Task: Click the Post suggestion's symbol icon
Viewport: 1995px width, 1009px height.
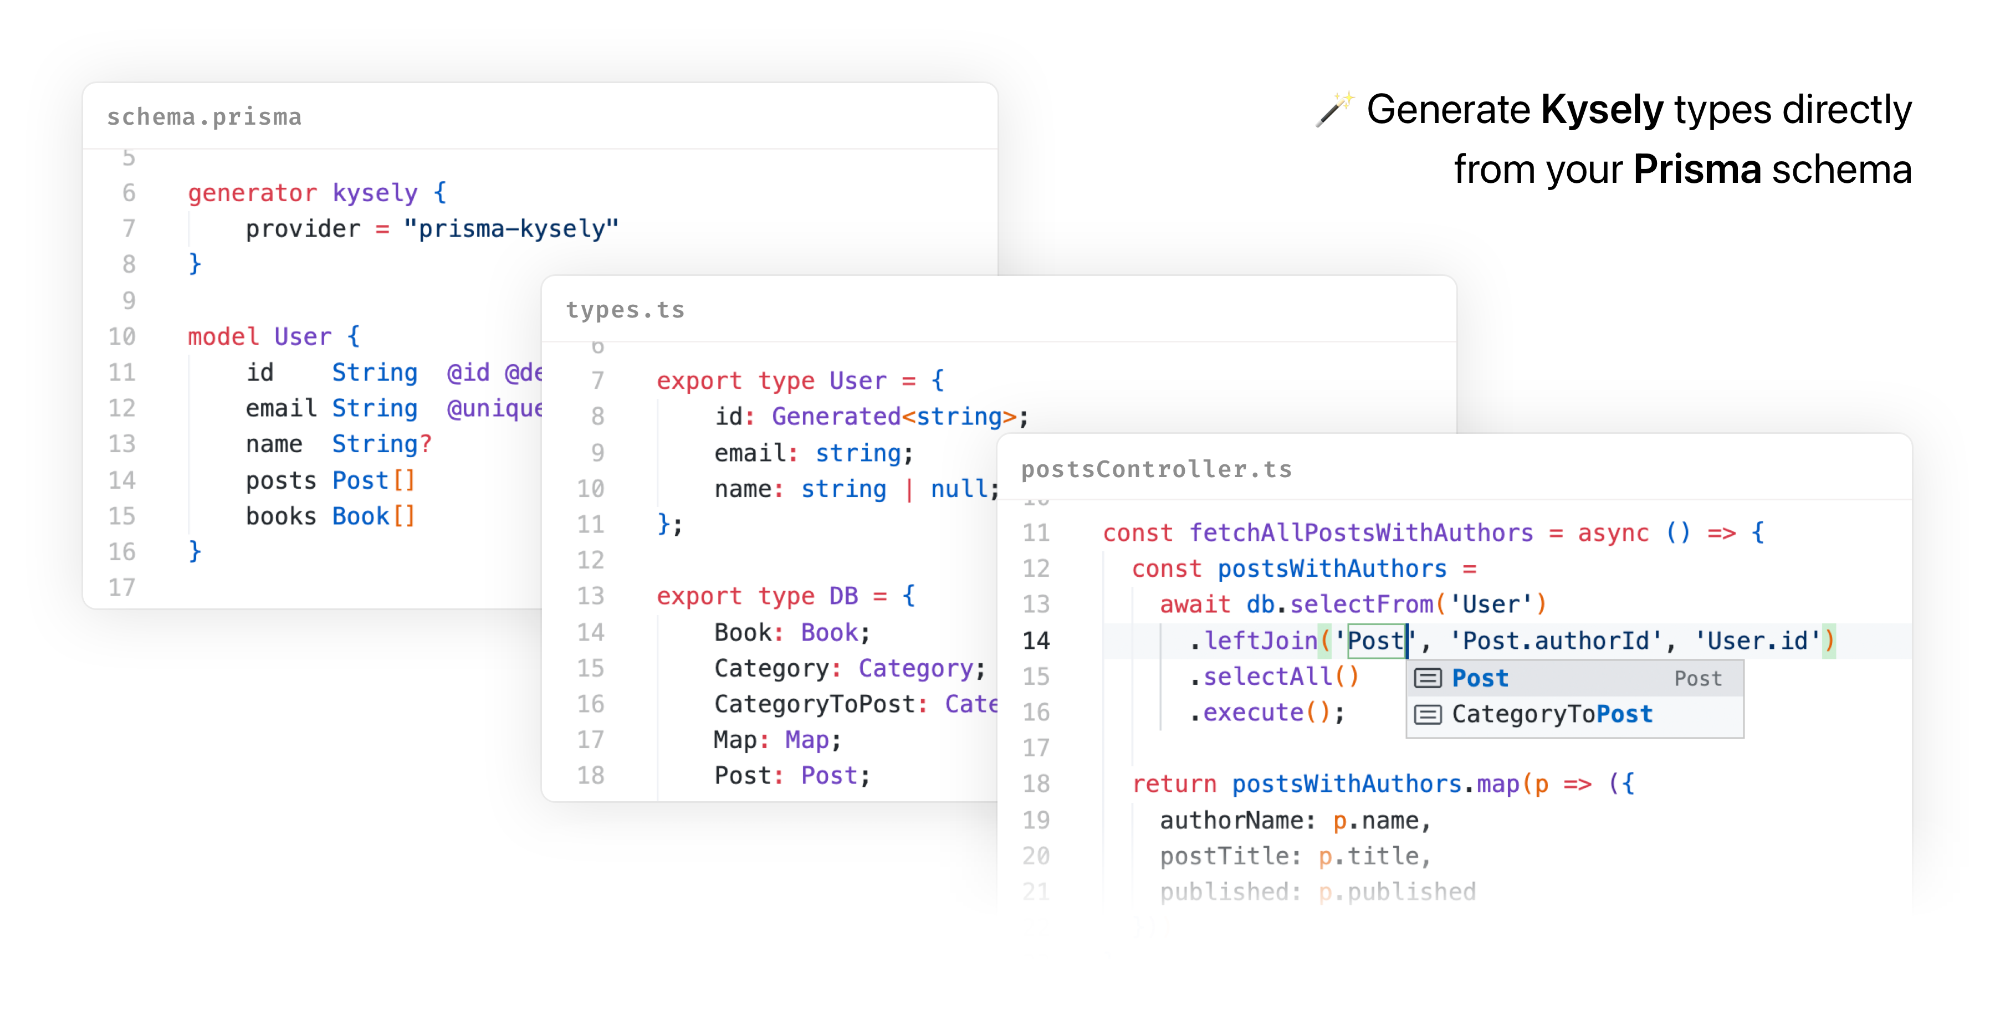Action: coord(1428,678)
